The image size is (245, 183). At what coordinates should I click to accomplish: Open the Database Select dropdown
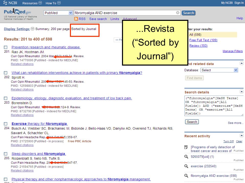click(219, 70)
